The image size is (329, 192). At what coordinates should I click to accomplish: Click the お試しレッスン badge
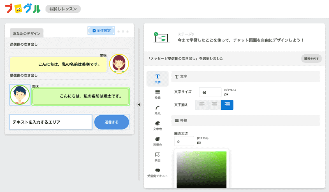[x=63, y=9]
